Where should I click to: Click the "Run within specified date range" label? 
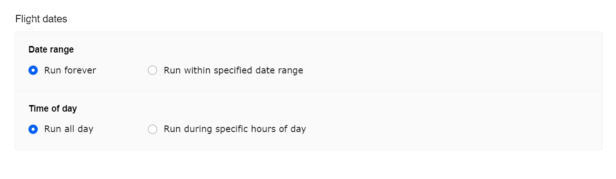[x=234, y=71]
